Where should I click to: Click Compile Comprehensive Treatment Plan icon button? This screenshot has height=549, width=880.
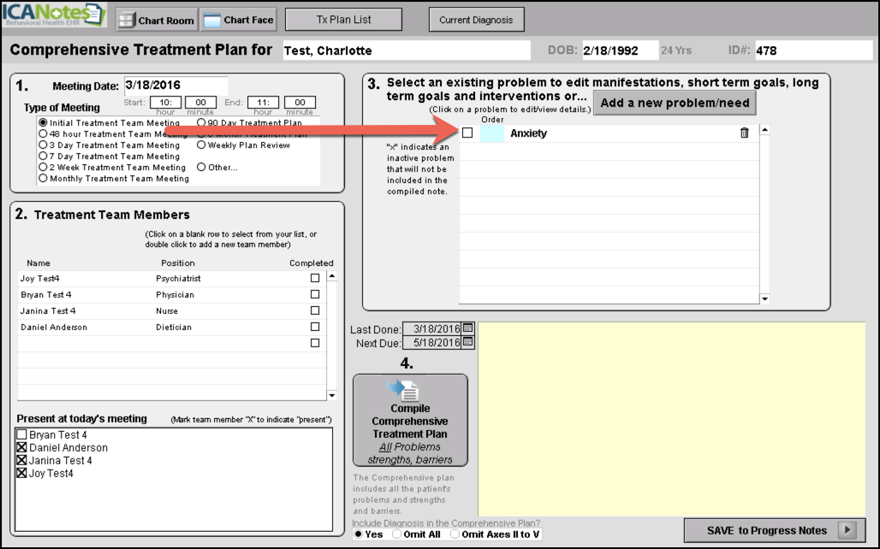(x=410, y=420)
